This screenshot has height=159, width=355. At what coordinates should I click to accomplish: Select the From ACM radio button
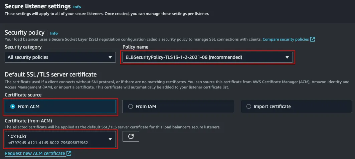(13, 106)
